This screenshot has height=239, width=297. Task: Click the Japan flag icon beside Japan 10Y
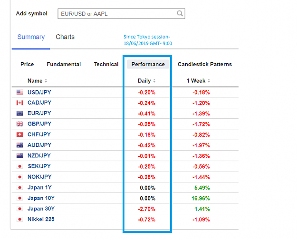(19, 198)
